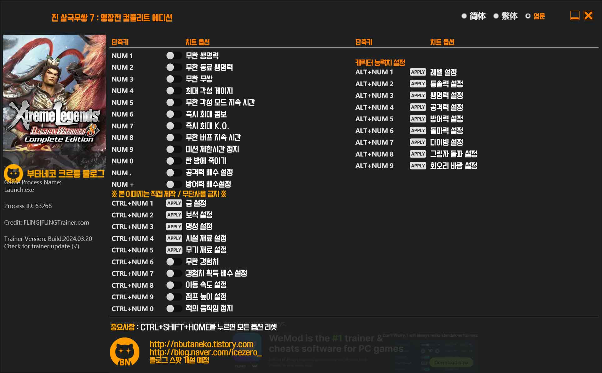Turn on 무한 무쌍 switch
602x373 pixels.
point(174,79)
